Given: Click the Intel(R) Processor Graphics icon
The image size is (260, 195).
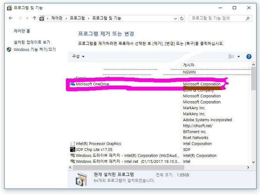Looking at the screenshot, I should click(x=73, y=144).
